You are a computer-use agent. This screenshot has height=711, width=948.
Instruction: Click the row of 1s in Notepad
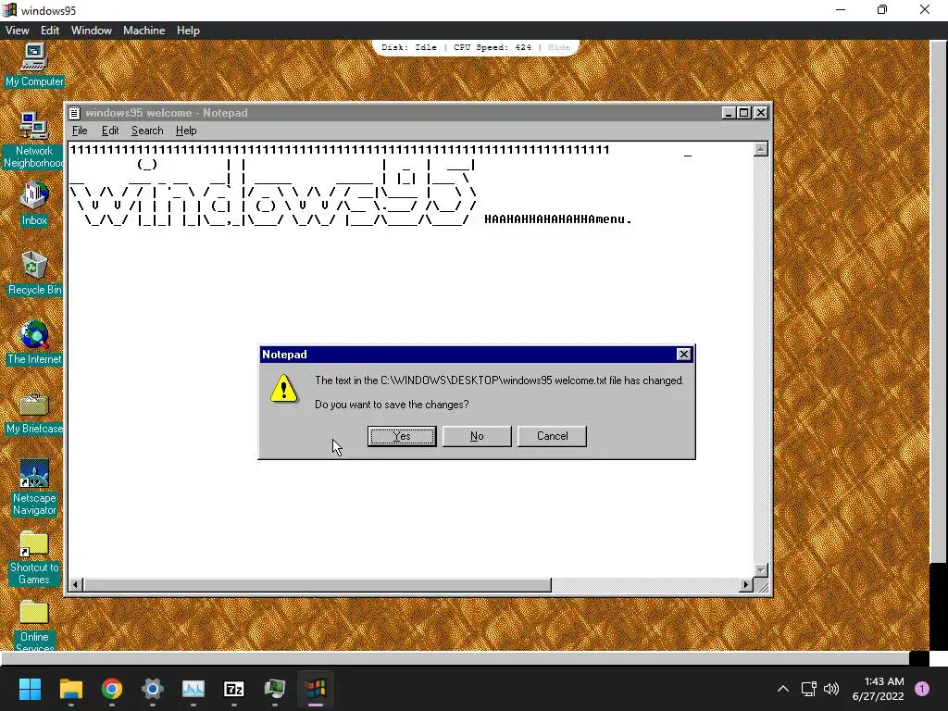click(340, 149)
